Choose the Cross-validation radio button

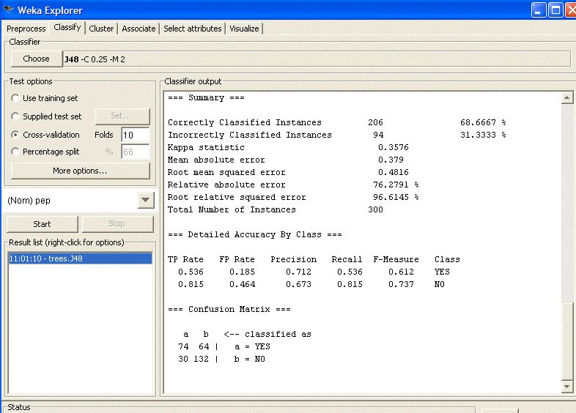(15, 135)
